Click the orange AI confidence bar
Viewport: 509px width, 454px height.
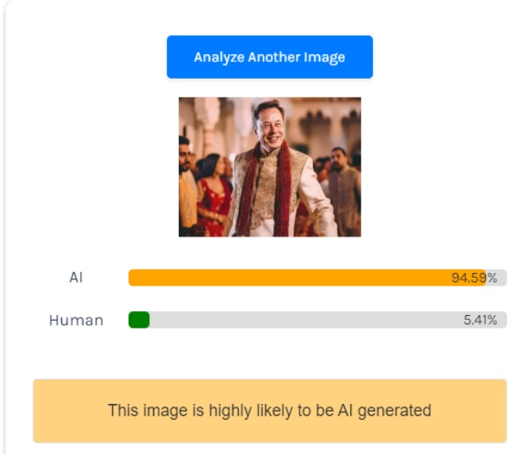302,278
